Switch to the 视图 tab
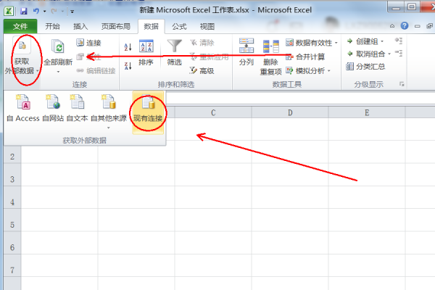Viewport: 435px width, 290px height. coord(207,26)
